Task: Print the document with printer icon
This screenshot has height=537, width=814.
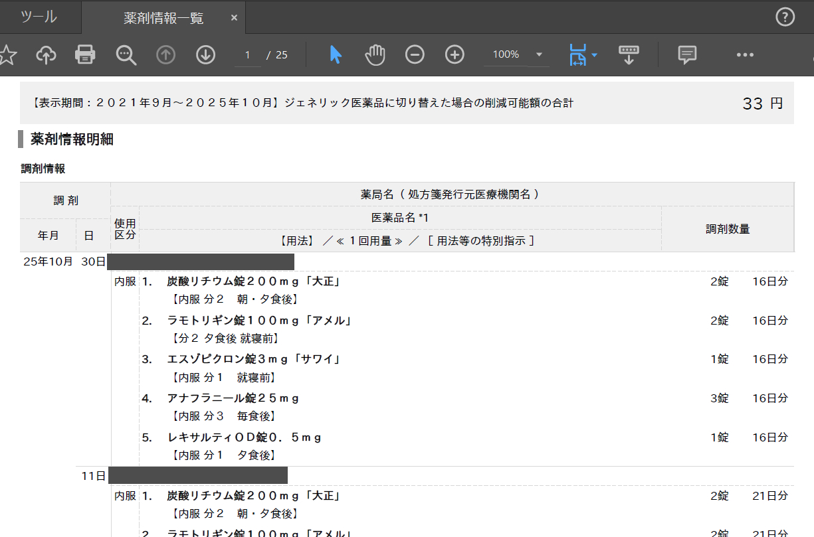Action: pos(85,55)
